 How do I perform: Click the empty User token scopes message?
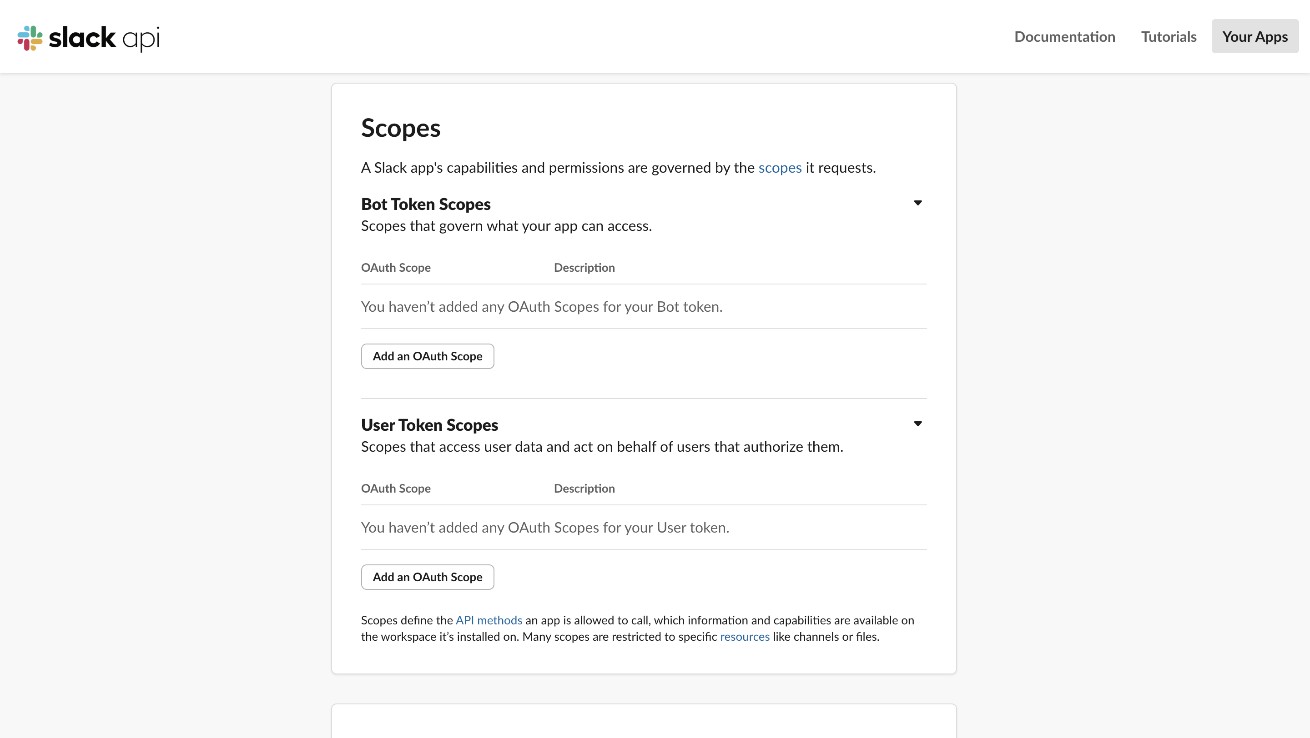click(x=544, y=527)
